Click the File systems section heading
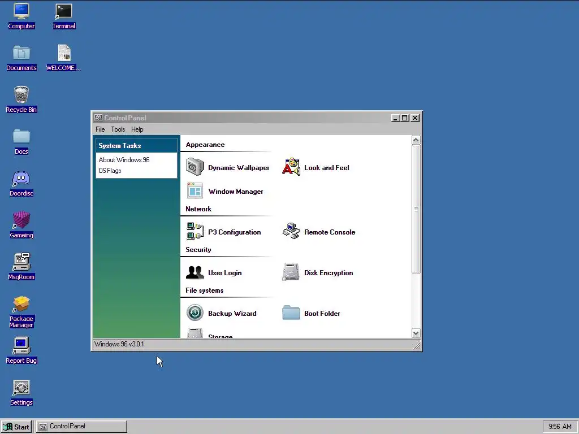Screen dimensions: 579x434 pyautogui.click(x=204, y=290)
